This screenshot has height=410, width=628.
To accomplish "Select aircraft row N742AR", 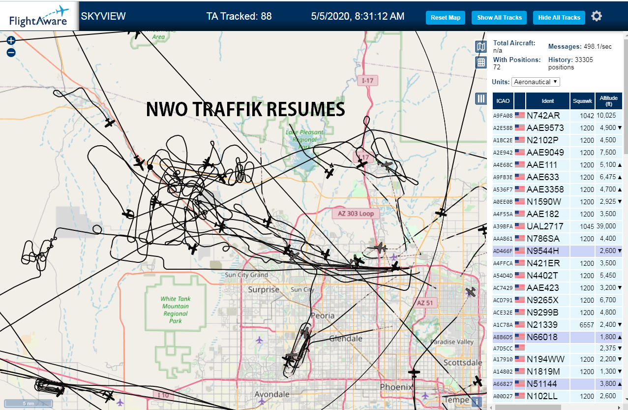I will 557,116.
